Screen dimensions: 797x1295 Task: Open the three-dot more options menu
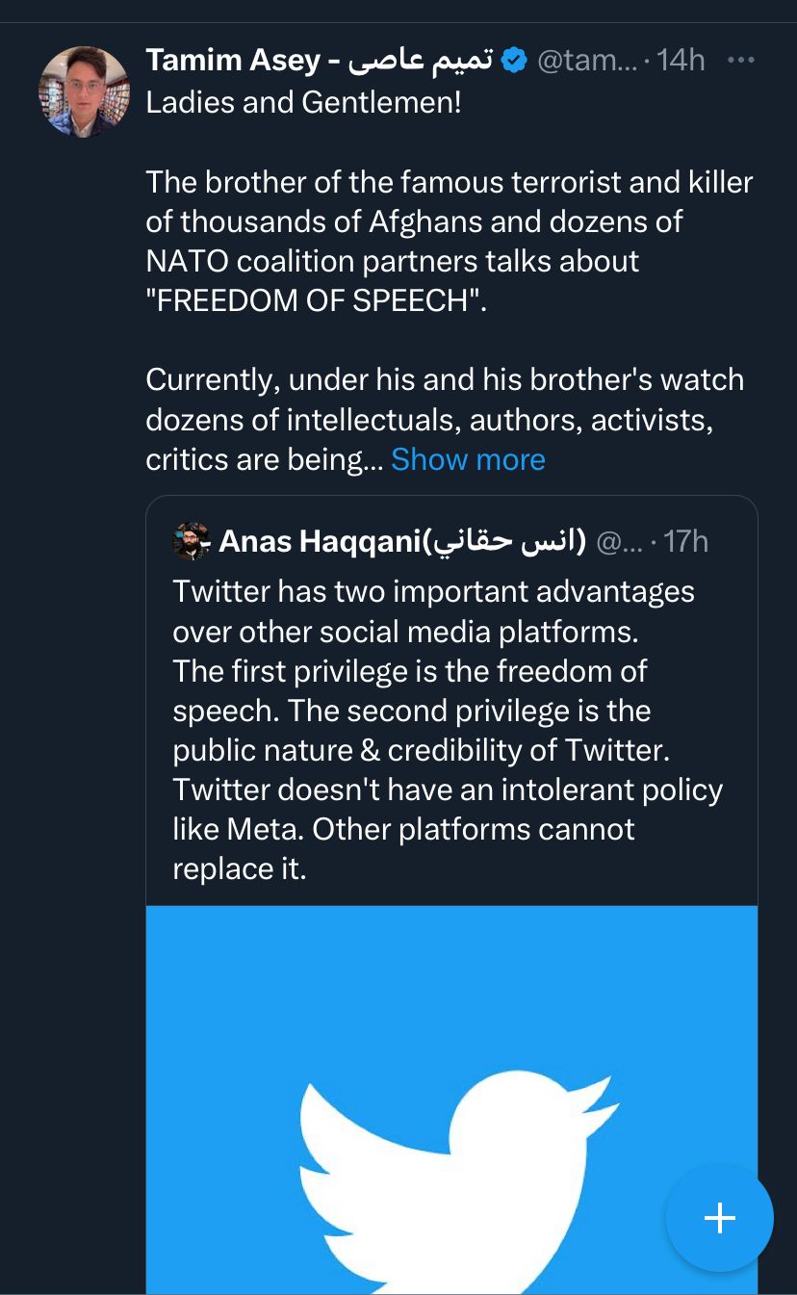[740, 61]
